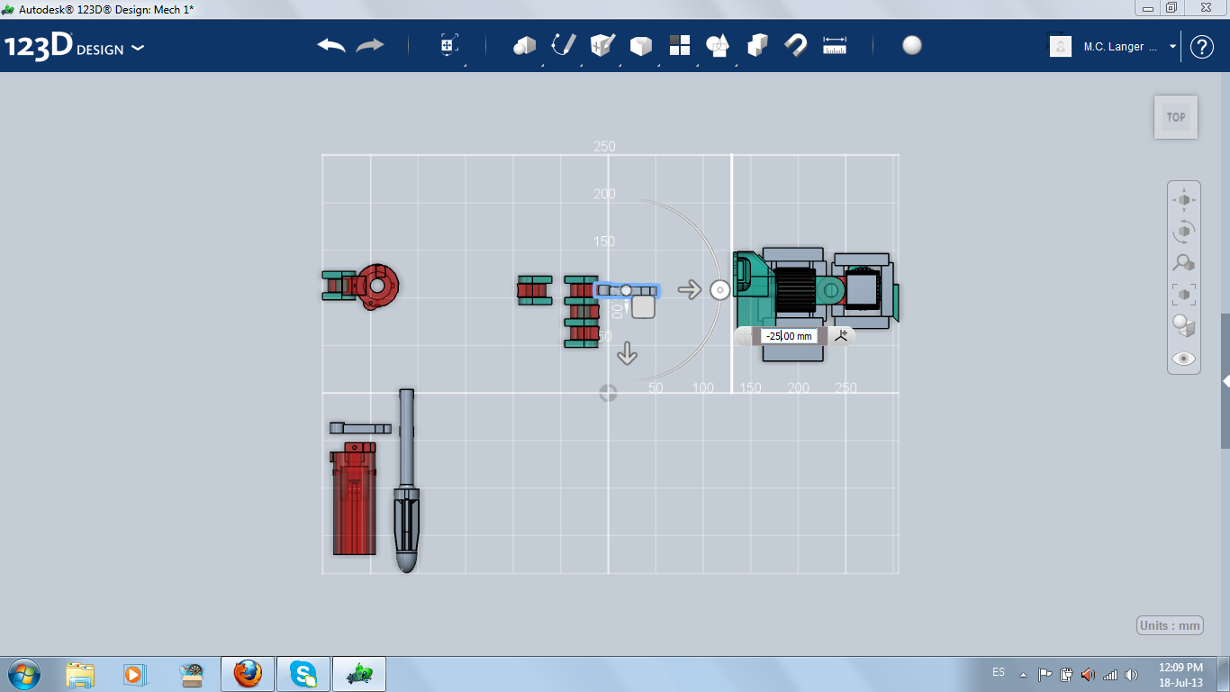Select the red and teal ring part at left
Image resolution: width=1230 pixels, height=692 pixels.
point(361,287)
